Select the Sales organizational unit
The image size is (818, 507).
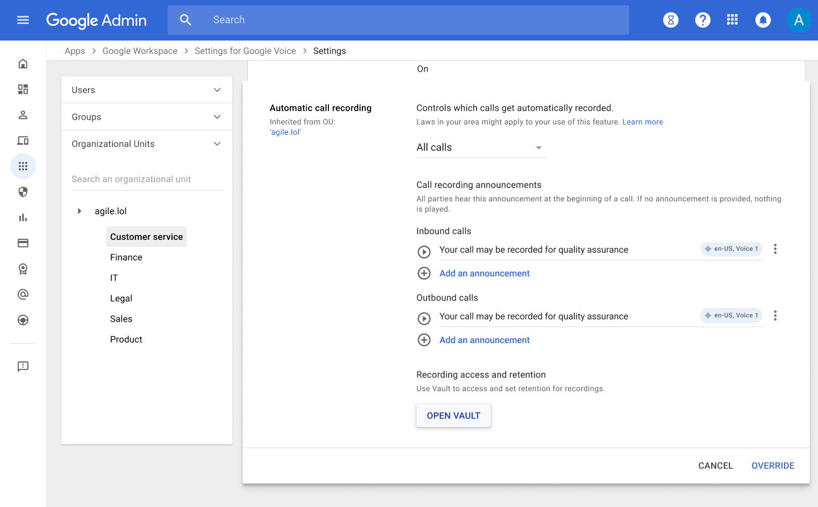coord(121,319)
